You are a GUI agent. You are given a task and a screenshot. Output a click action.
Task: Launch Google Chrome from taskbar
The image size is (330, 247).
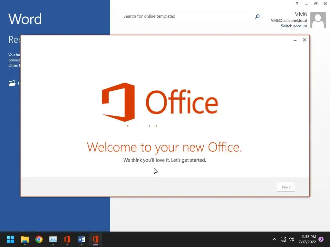pyautogui.click(x=39, y=239)
